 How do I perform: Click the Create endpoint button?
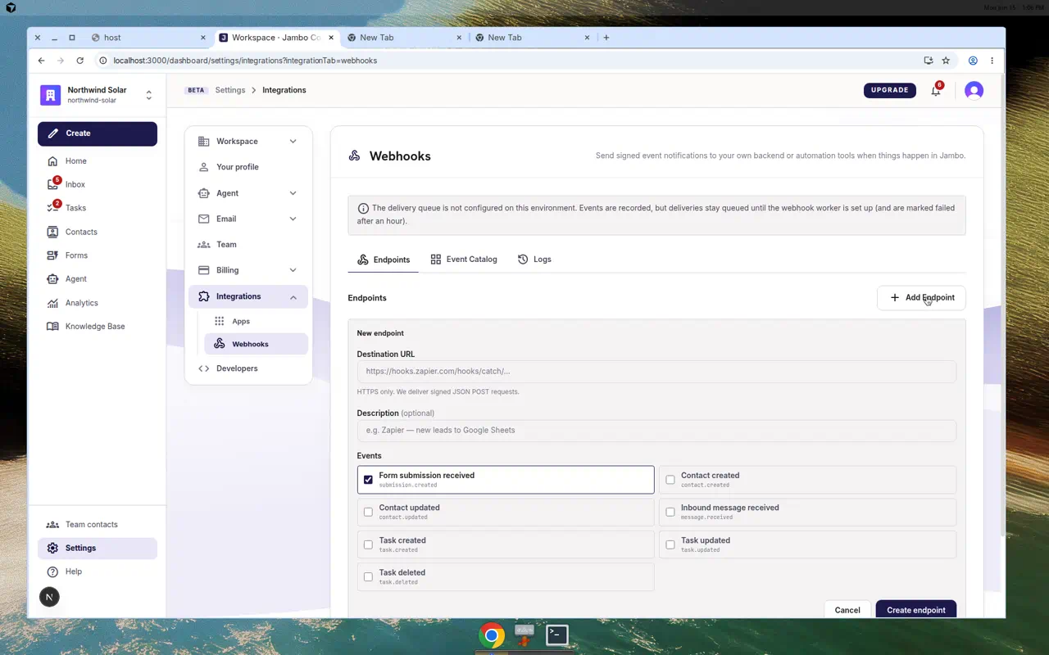click(916, 610)
